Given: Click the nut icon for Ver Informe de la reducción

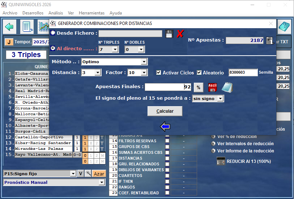Looking at the screenshot, I should [213, 151].
